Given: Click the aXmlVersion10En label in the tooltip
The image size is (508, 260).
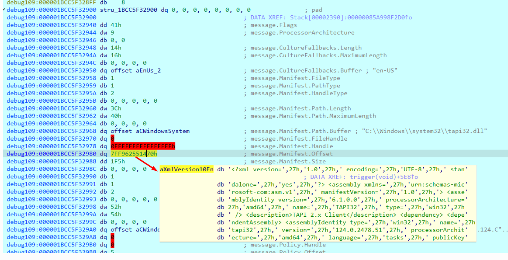Looking at the screenshot, I should point(187,169).
